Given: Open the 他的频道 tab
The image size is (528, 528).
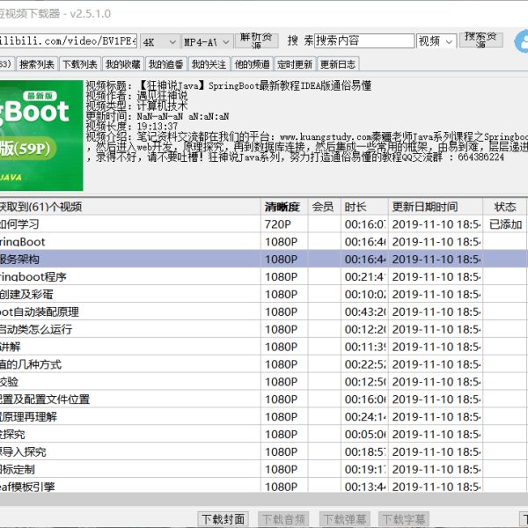Looking at the screenshot, I should pos(252,64).
